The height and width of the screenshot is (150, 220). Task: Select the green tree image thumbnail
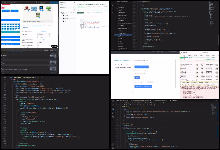[48, 9]
